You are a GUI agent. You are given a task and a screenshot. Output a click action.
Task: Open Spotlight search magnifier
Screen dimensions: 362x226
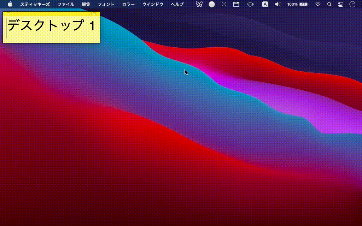point(329,4)
